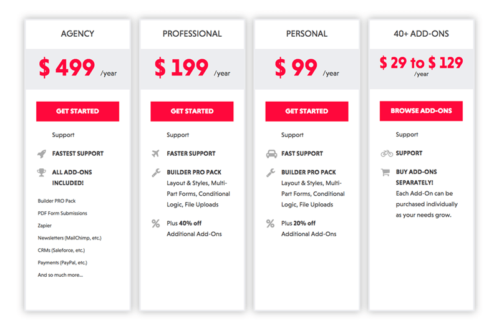499x336 pixels.
Task: Select the $ 499 per year price
Action: [x=77, y=68]
